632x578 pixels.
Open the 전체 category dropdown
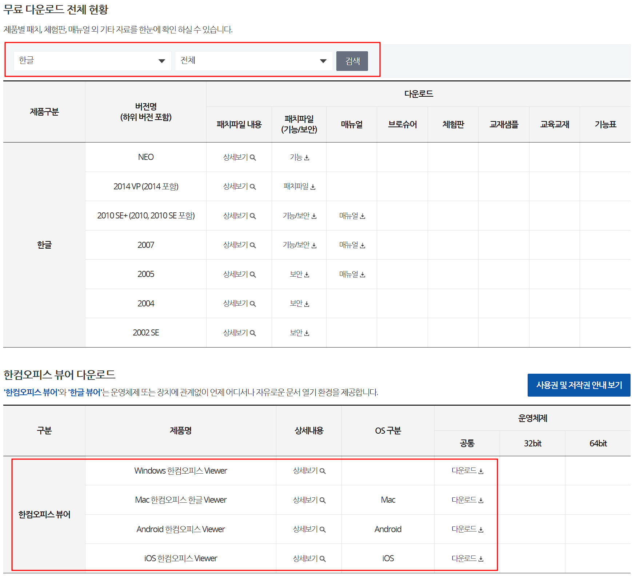(x=254, y=61)
